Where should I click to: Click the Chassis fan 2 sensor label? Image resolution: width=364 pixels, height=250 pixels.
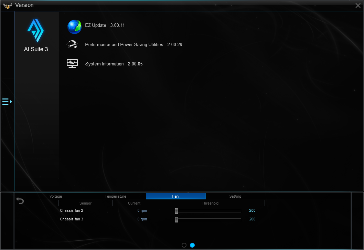click(72, 210)
